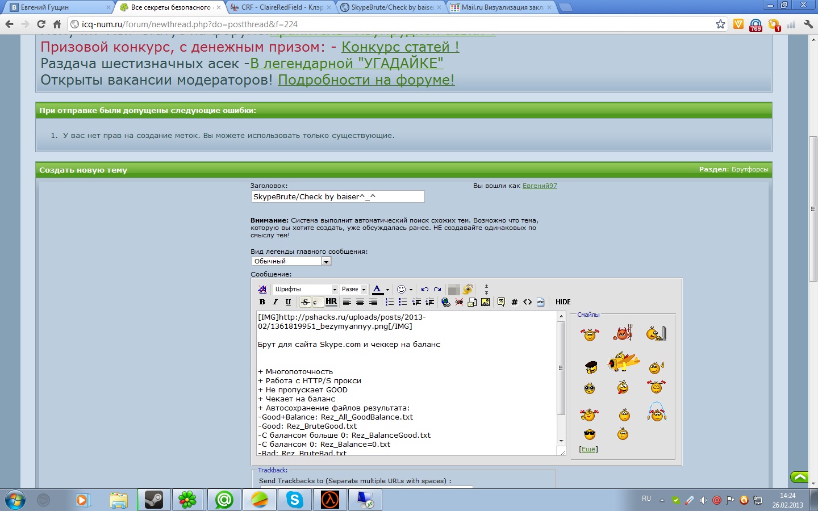Toggle italic formatting
The image size is (818, 511).
(275, 302)
